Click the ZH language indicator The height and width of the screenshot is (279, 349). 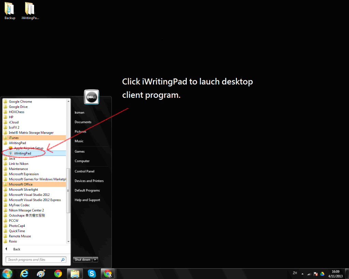[x=295, y=273]
